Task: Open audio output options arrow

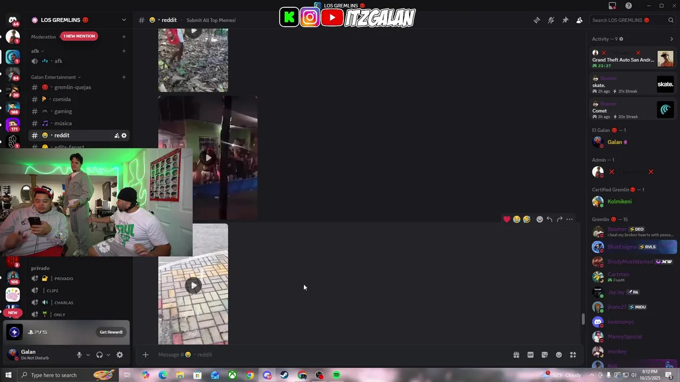Action: (x=108, y=355)
